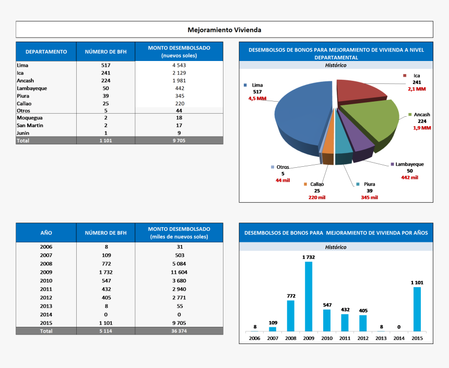Select the 'Junin' table cell

46,133
